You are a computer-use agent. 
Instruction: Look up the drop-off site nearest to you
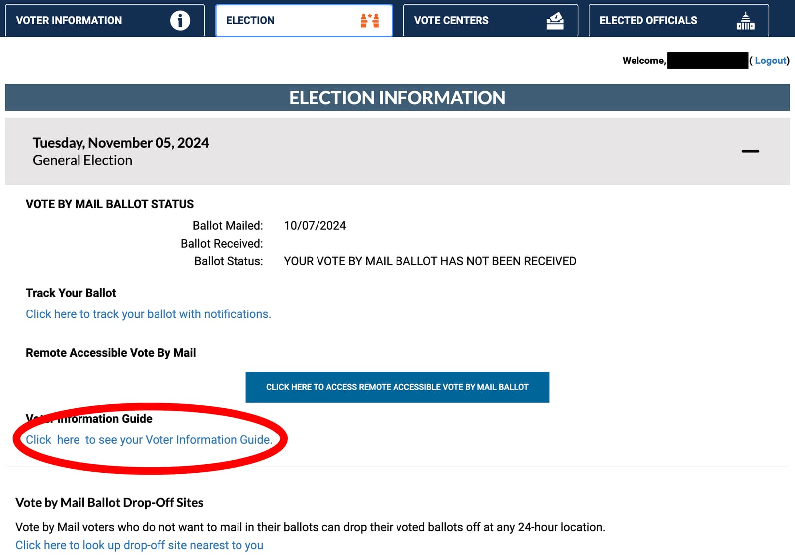tap(140, 545)
